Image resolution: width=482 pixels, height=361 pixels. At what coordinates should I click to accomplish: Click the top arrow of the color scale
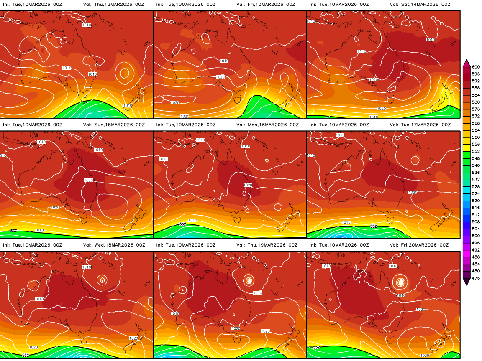(467, 63)
